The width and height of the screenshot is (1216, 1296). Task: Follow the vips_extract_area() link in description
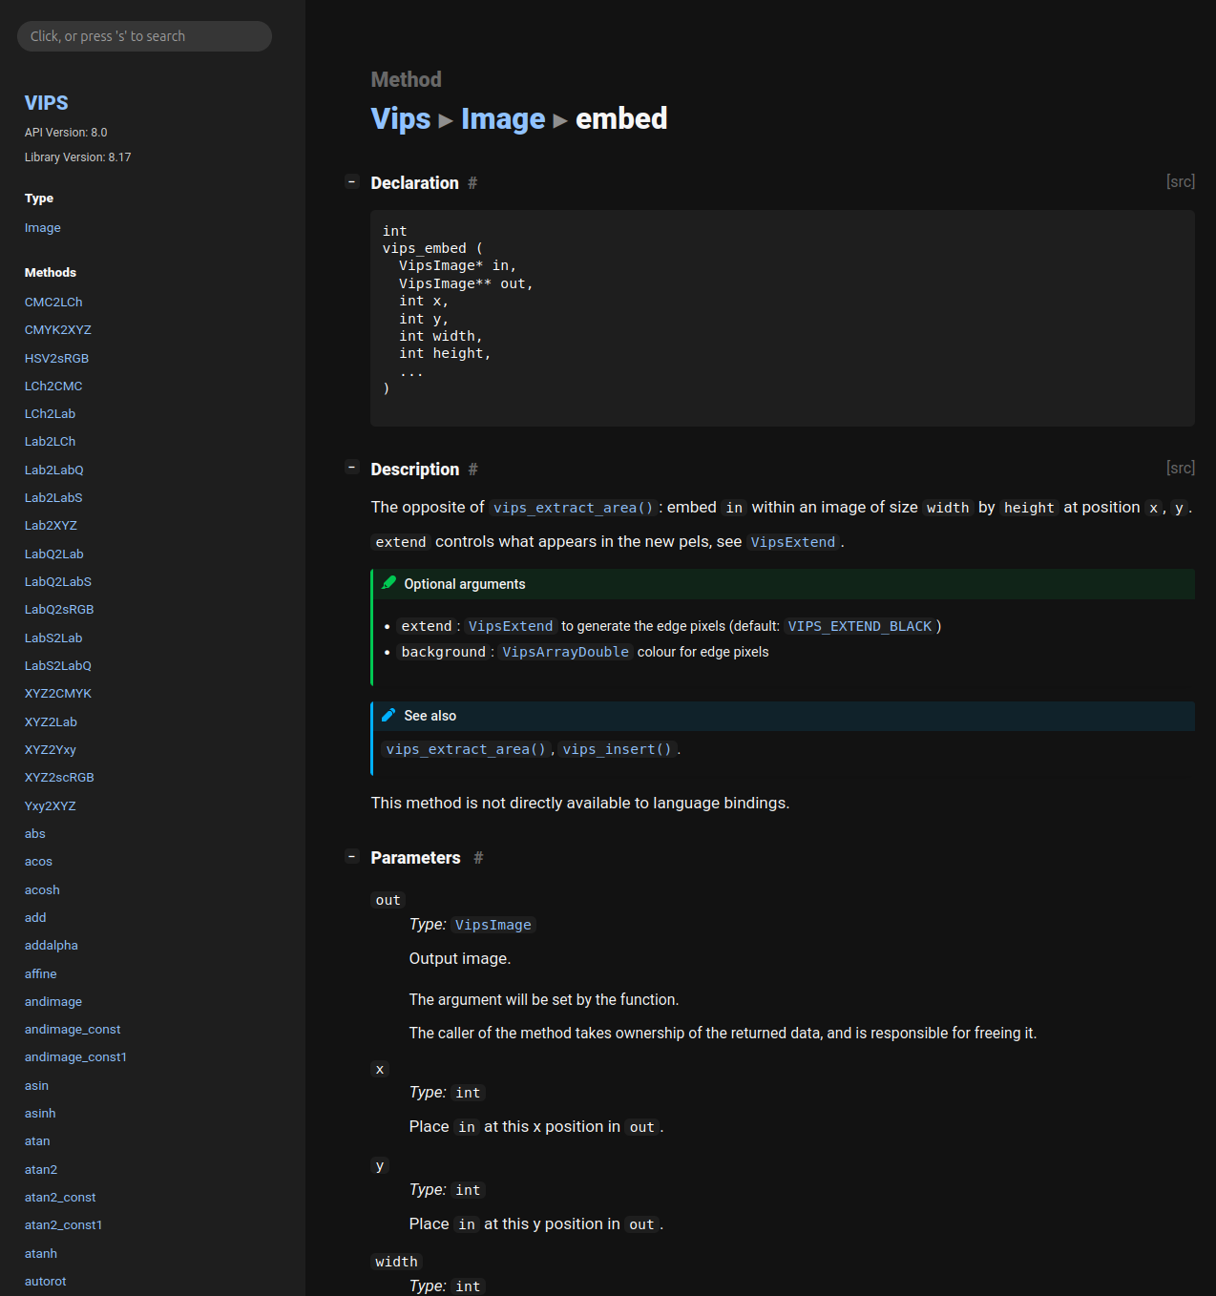point(573,508)
